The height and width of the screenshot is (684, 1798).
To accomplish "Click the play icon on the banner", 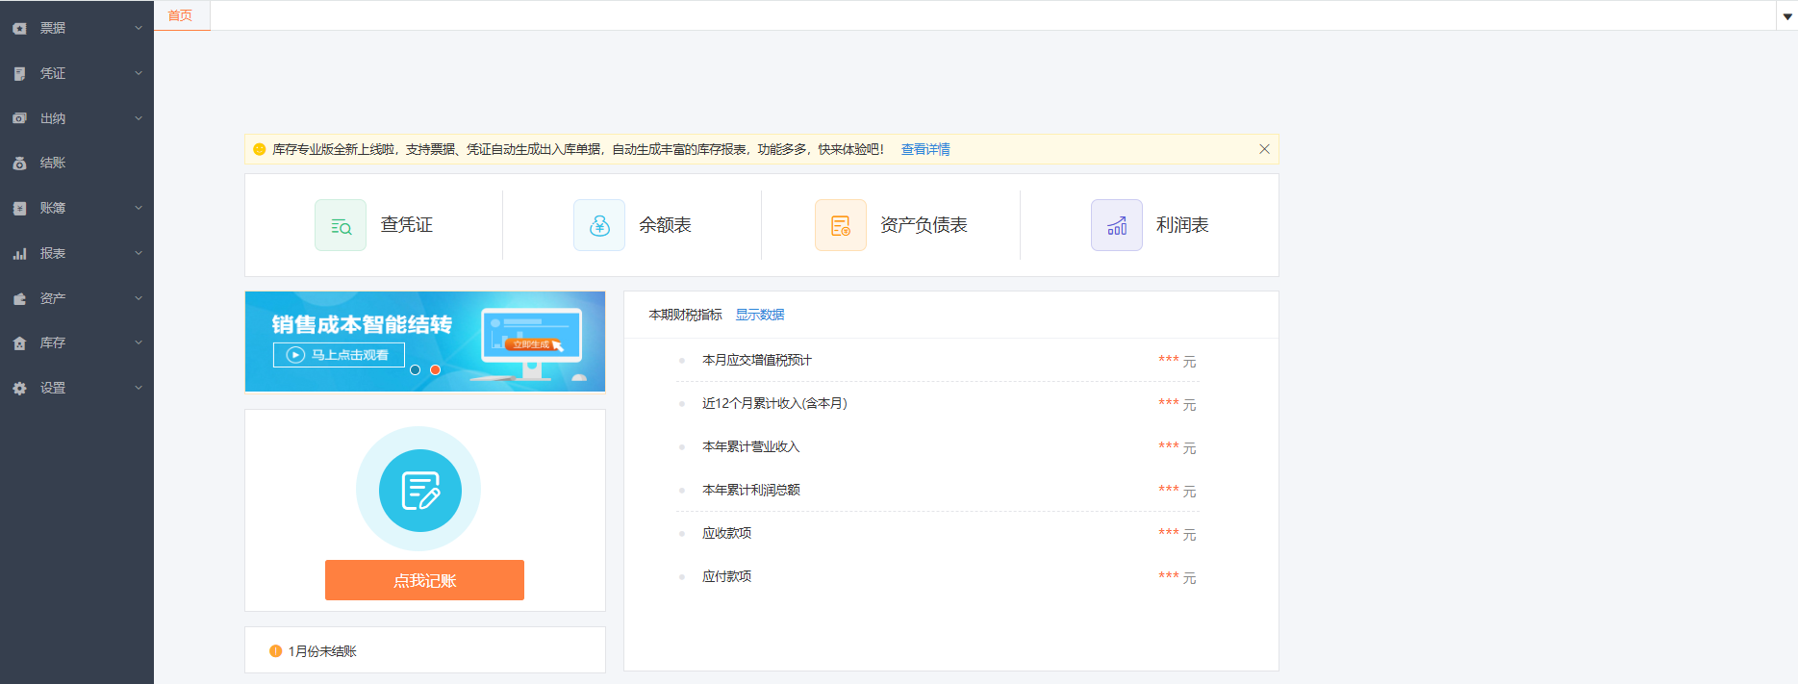I will coord(296,355).
